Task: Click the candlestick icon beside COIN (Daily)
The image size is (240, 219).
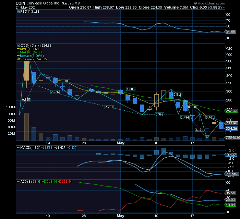Action: [18, 46]
